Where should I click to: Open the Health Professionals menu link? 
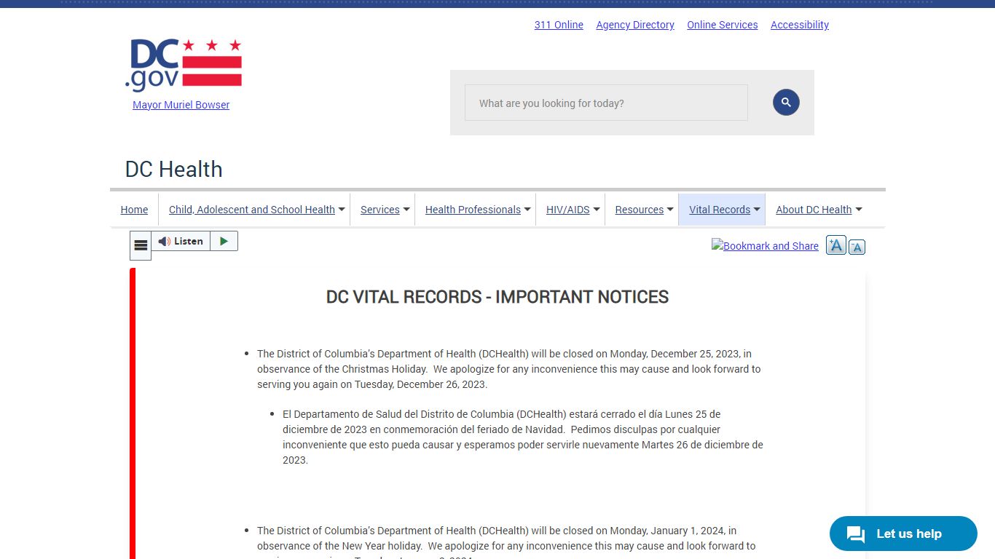coord(473,210)
